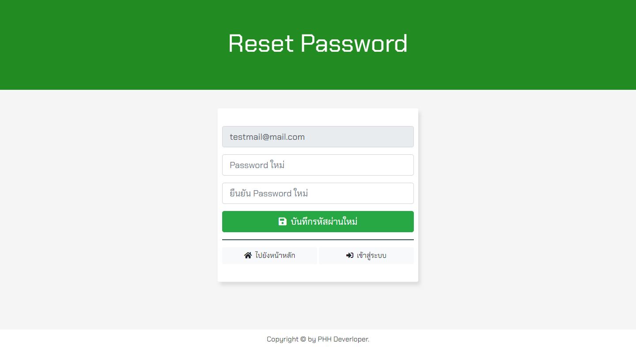Click the word ใหม่ in the first password field

click(x=277, y=165)
